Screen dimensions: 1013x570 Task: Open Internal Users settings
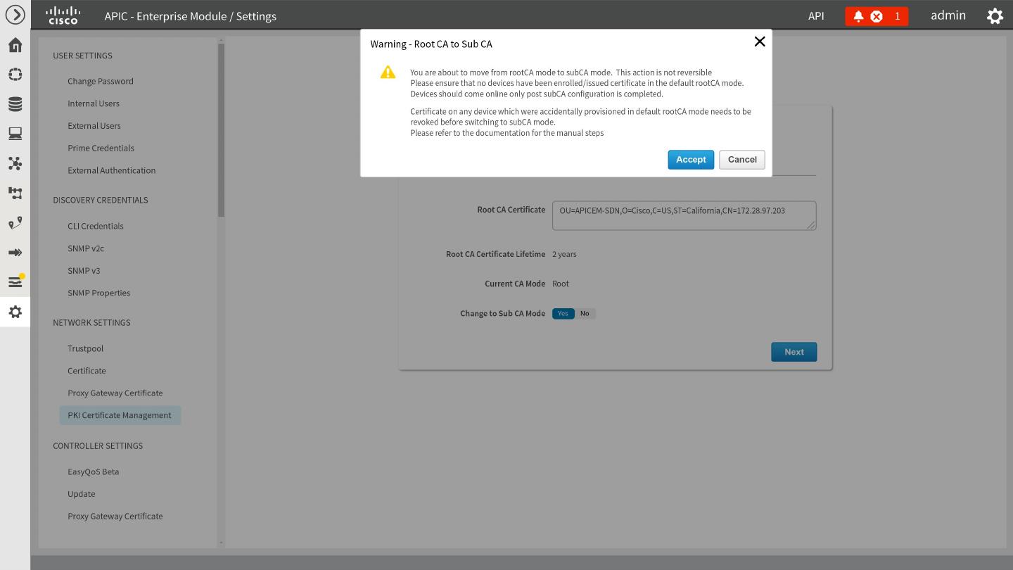94,103
